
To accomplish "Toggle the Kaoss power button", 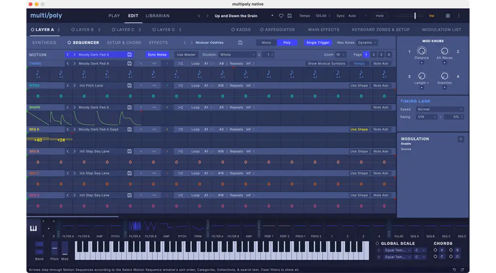I will [x=233, y=29].
